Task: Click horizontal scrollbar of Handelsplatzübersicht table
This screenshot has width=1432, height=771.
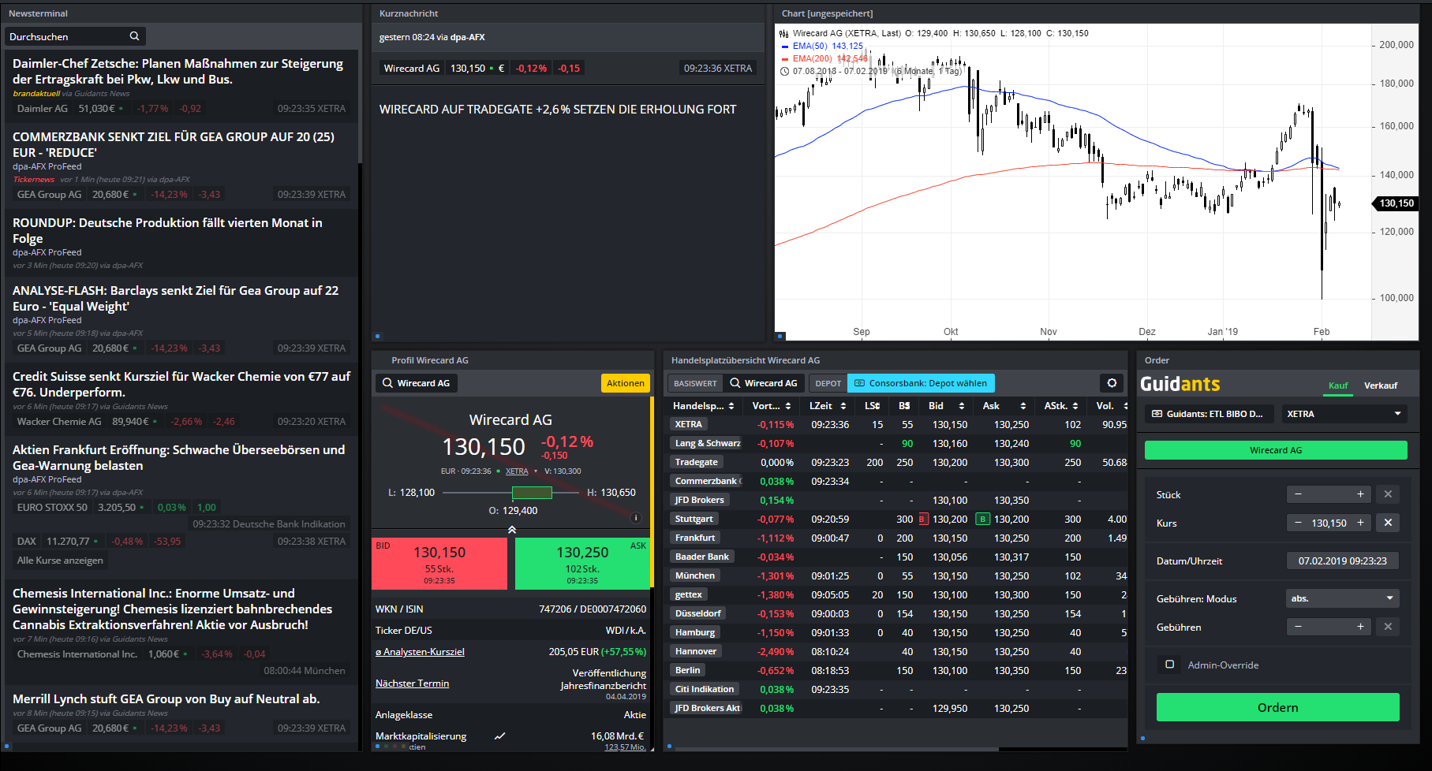Action: 836,749
